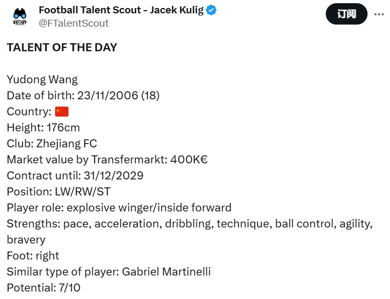Screen dimensions: 390x299
Task: Click the Date of birth line
Action: [x=83, y=96]
